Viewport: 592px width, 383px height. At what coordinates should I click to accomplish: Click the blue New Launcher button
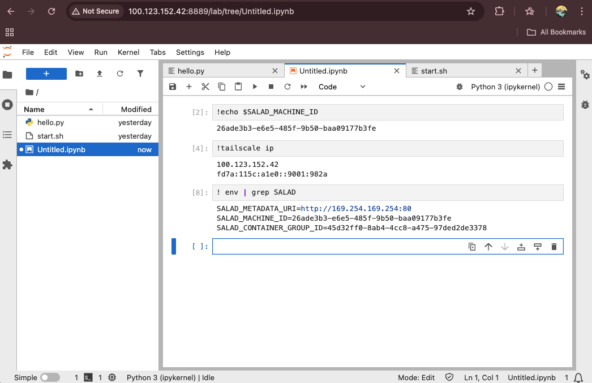pos(46,74)
